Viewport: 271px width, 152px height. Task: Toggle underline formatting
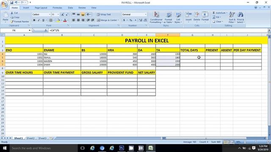point(43,20)
